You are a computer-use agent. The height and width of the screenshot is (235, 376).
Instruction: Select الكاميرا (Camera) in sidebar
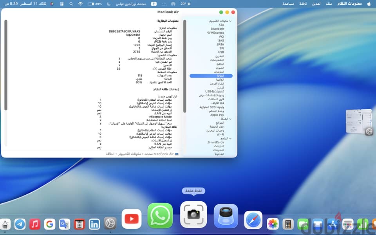pyautogui.click(x=220, y=80)
